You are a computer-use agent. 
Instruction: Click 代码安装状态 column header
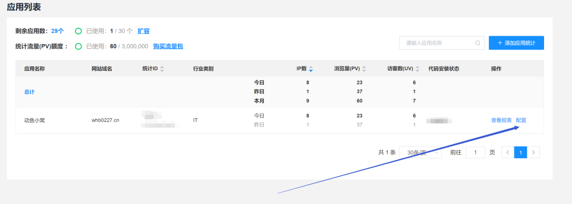[x=444, y=69]
